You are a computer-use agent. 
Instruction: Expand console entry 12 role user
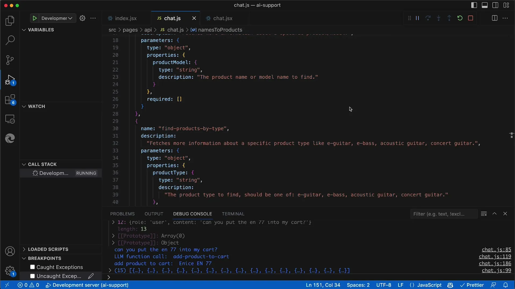pyautogui.click(x=113, y=222)
